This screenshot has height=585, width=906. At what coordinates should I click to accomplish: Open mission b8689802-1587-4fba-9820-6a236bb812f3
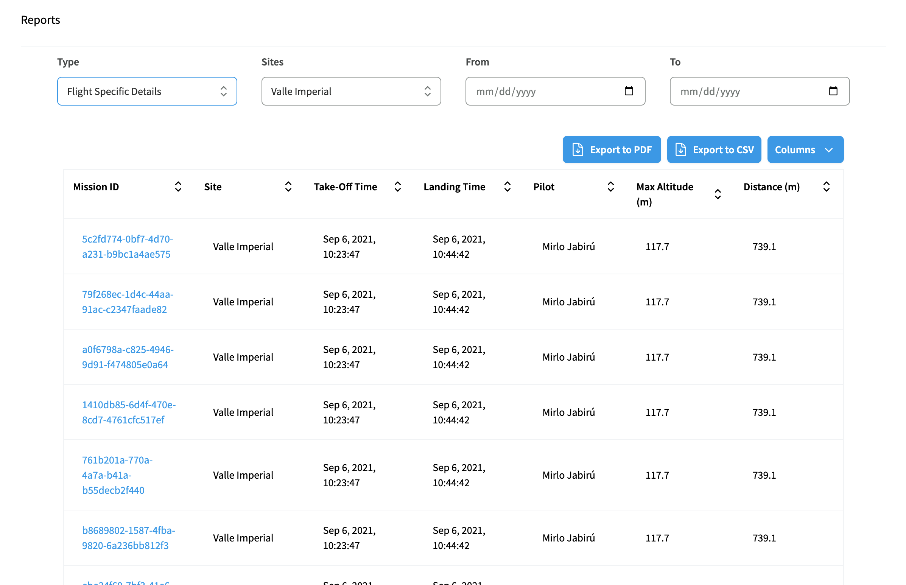[x=128, y=538]
